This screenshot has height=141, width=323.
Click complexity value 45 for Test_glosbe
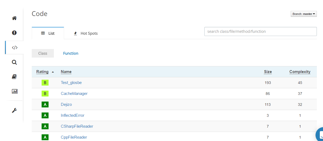300,83
